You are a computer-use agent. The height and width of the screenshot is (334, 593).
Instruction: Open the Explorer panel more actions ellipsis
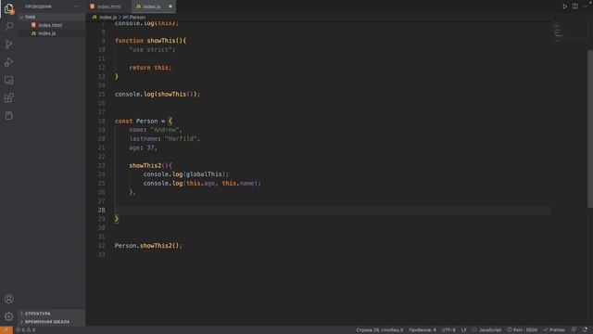77,6
